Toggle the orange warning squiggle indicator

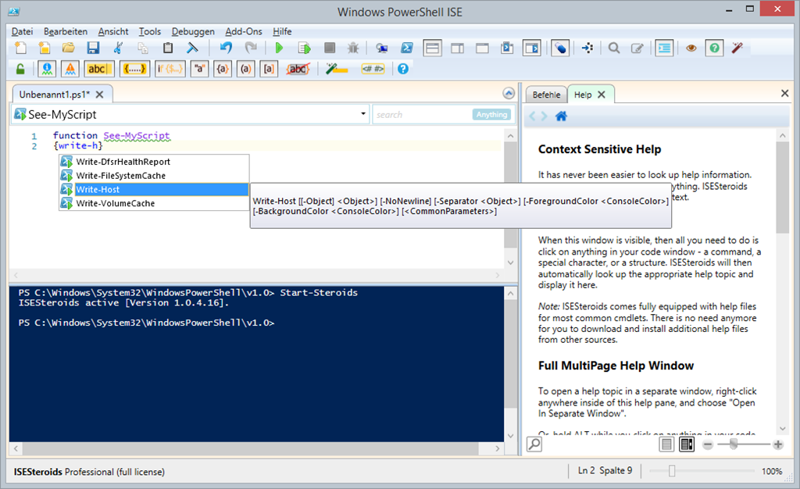(x=70, y=69)
